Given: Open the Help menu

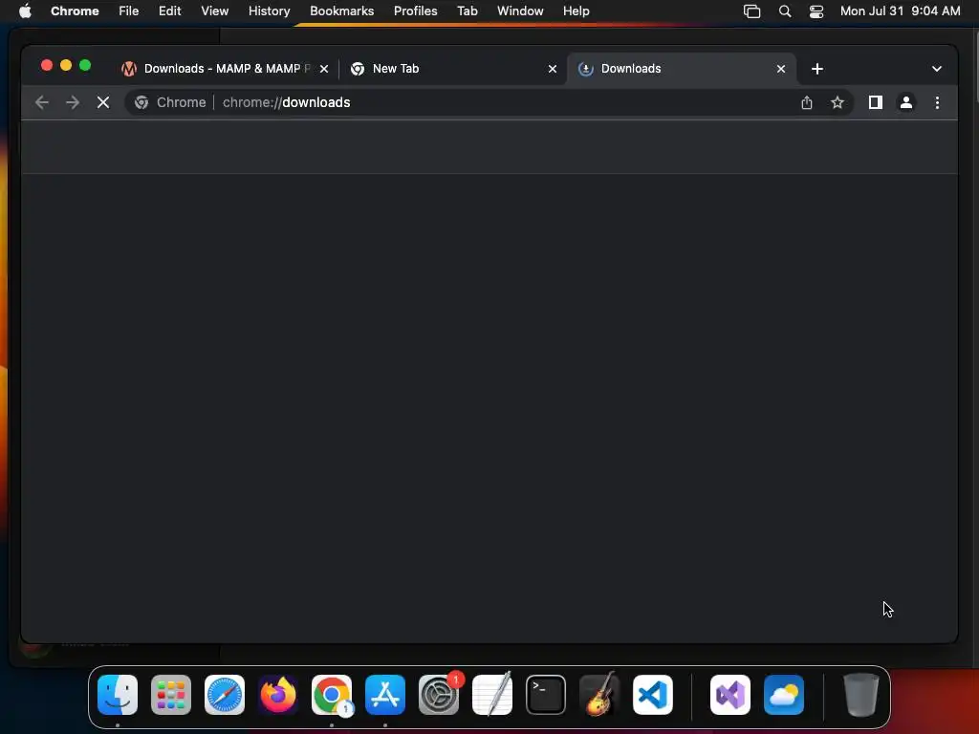Looking at the screenshot, I should click(x=577, y=11).
